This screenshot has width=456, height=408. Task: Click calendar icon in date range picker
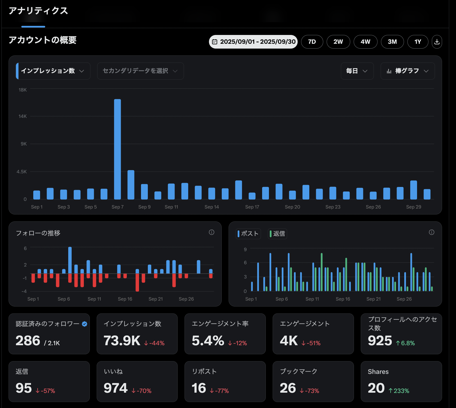pos(215,42)
